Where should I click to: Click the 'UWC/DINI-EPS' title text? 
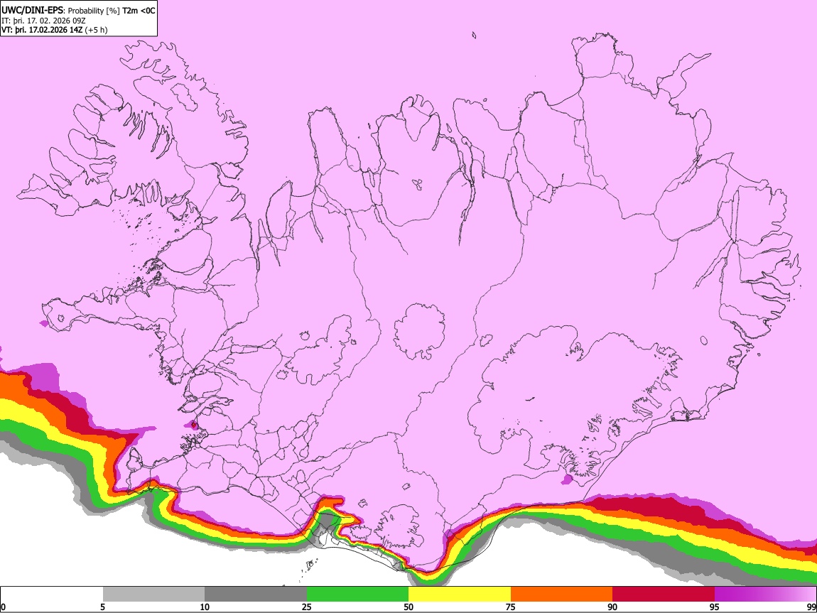(32, 11)
